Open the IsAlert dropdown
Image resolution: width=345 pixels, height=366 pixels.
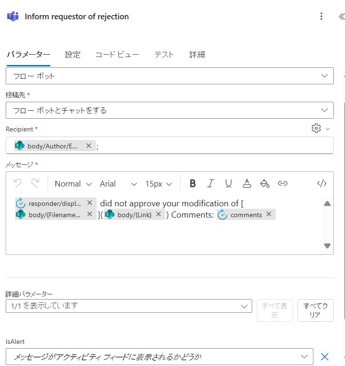(x=159, y=357)
